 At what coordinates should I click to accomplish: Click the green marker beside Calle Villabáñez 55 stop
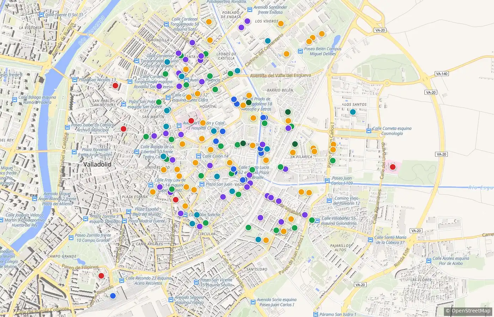point(312,220)
